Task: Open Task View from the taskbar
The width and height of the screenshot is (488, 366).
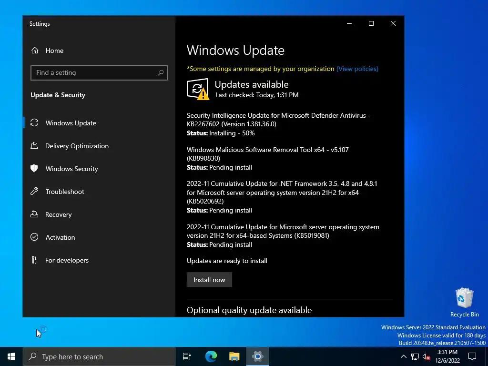Action: (x=187, y=356)
